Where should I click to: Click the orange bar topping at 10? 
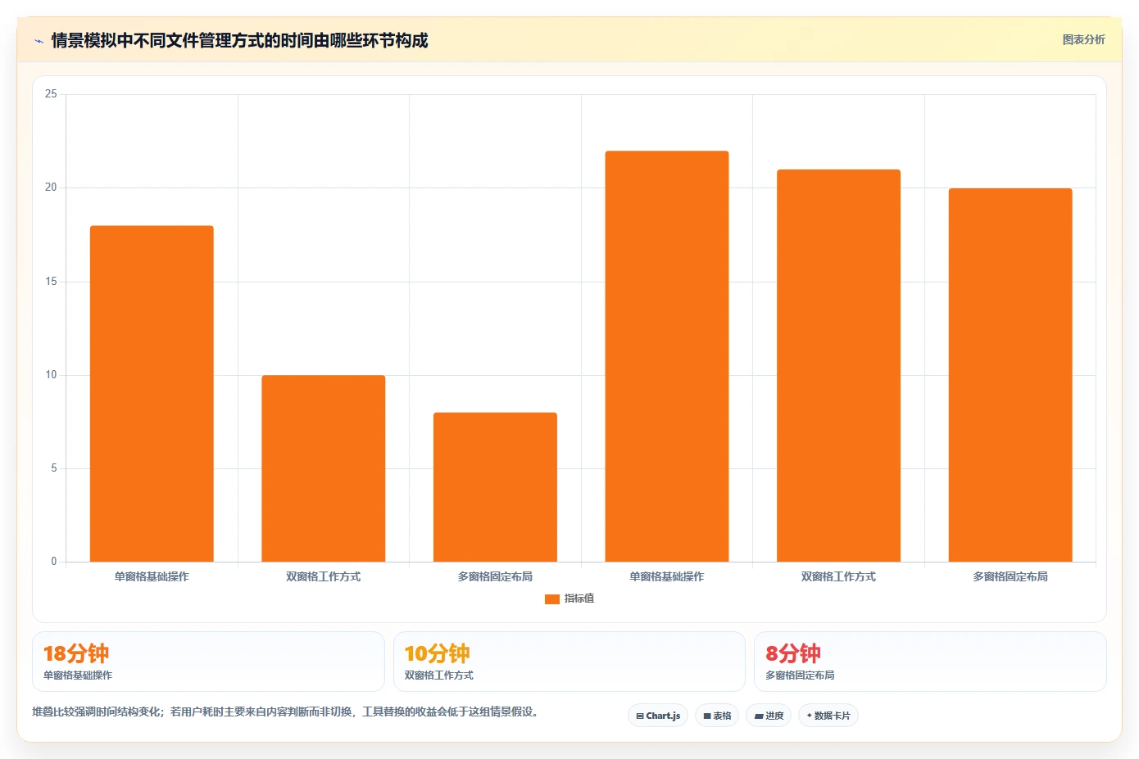(x=324, y=468)
